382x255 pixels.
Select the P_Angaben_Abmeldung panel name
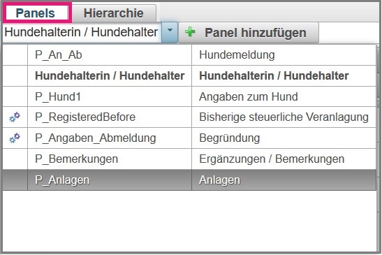point(96,138)
